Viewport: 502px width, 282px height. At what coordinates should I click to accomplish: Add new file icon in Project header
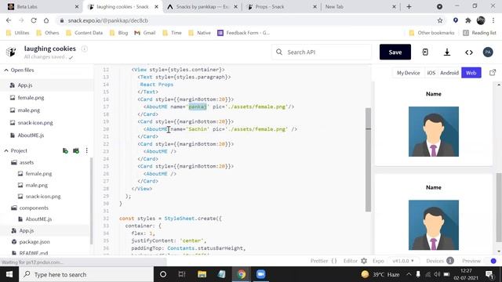coord(65,150)
